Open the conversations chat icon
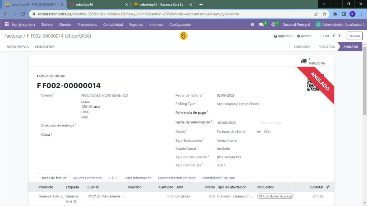The width and height of the screenshot is (367, 206). pos(261,25)
